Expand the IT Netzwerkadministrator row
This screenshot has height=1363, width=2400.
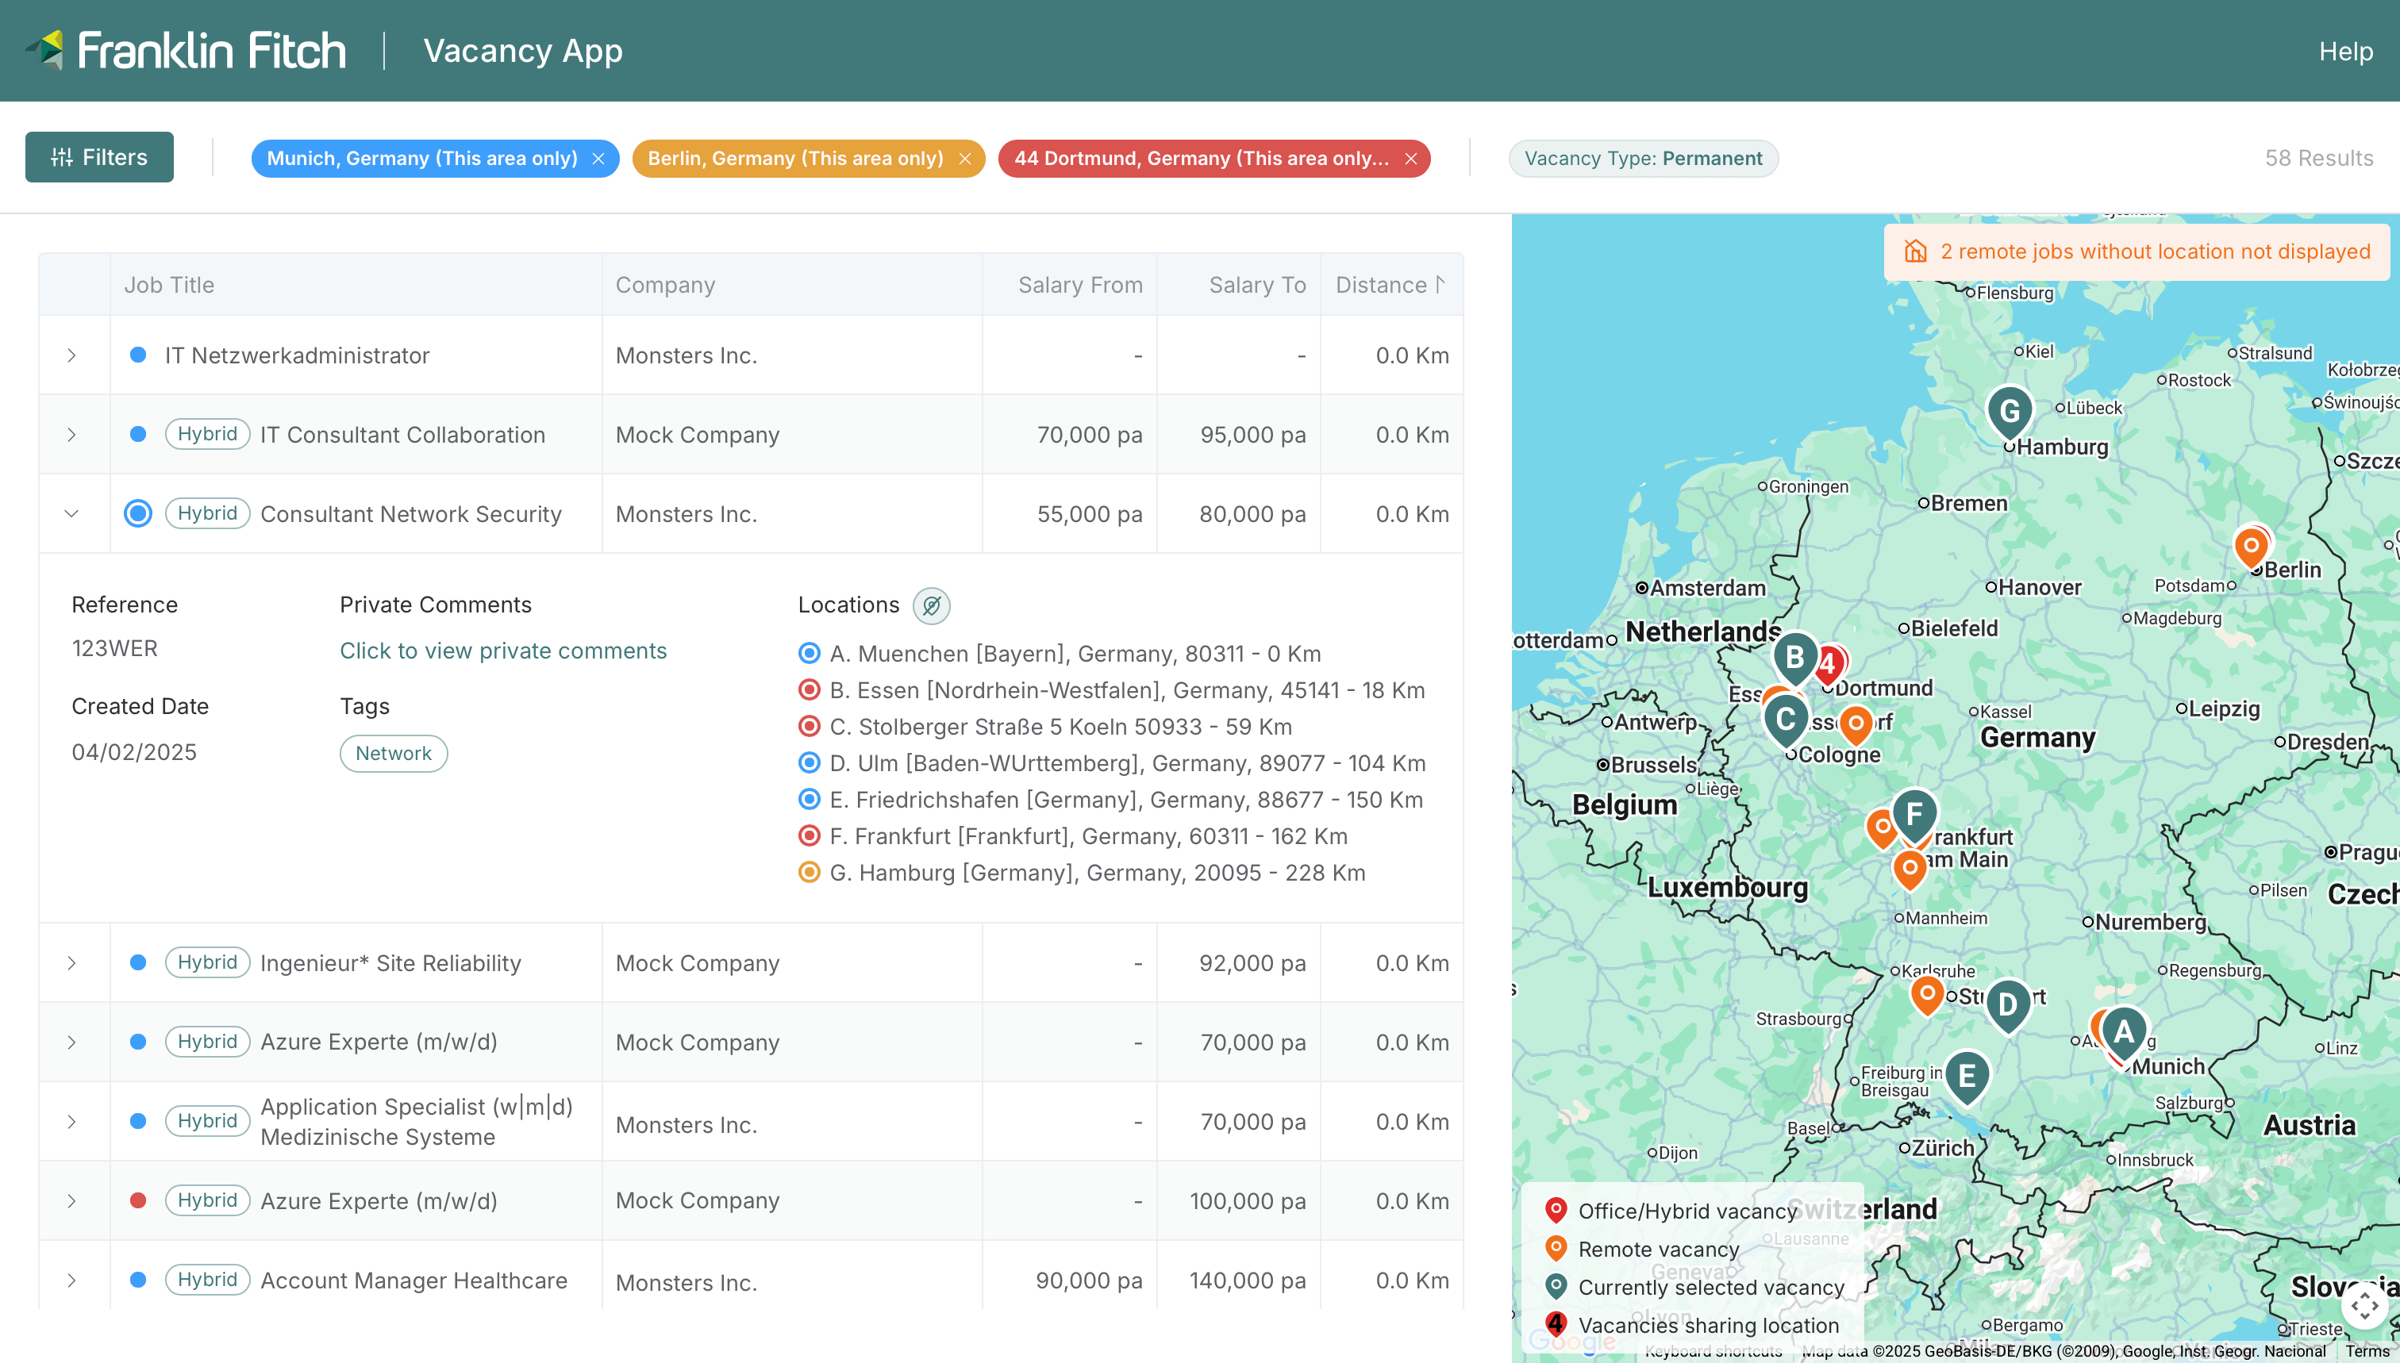click(x=71, y=355)
